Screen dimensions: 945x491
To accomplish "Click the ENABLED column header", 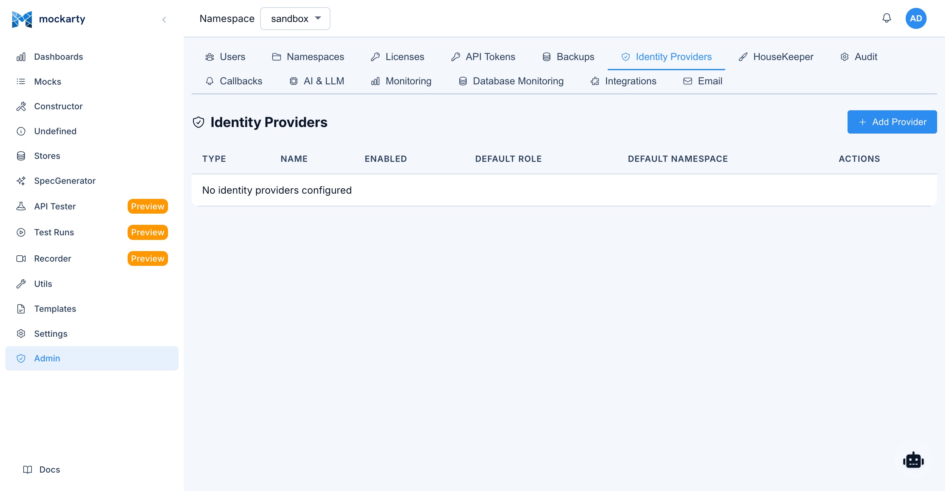I will coord(386,159).
